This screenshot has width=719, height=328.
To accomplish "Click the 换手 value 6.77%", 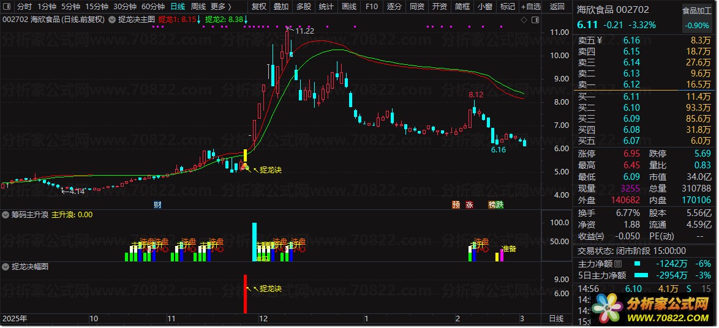I will pos(628,213).
